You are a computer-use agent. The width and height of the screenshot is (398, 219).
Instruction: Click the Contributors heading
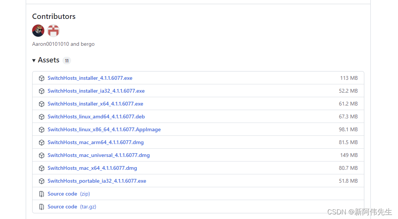coord(54,16)
